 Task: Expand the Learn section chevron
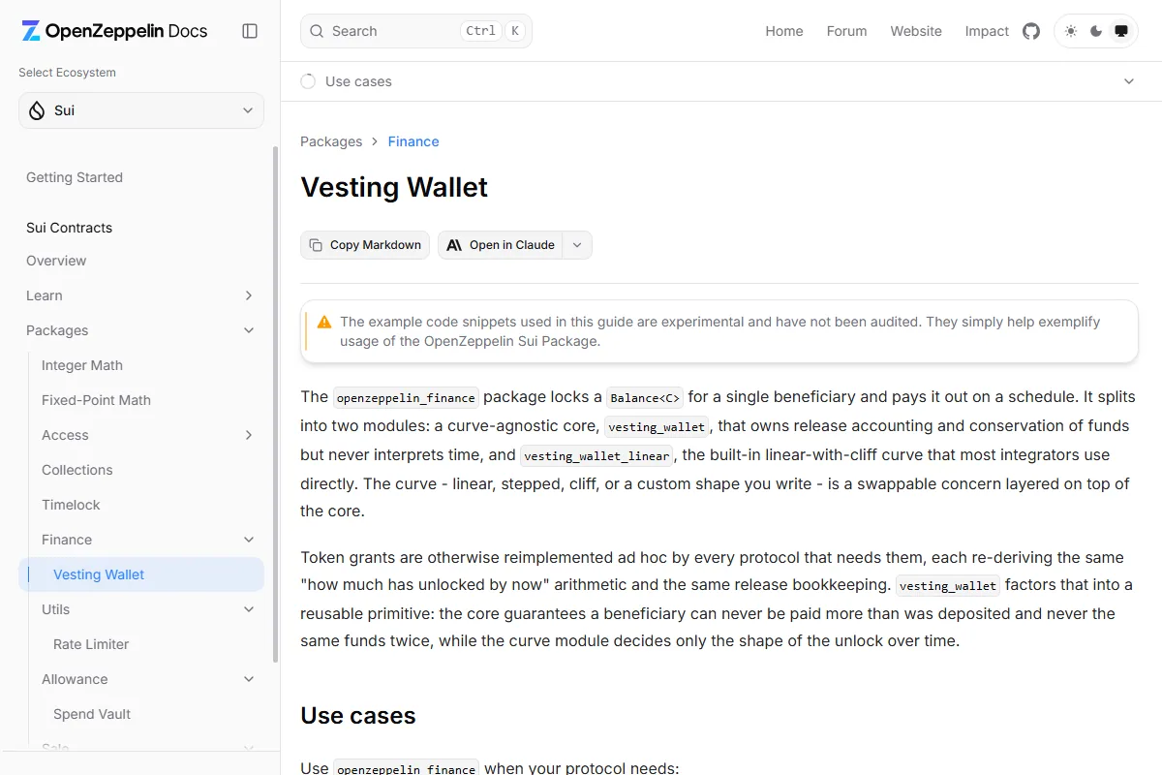coord(249,295)
